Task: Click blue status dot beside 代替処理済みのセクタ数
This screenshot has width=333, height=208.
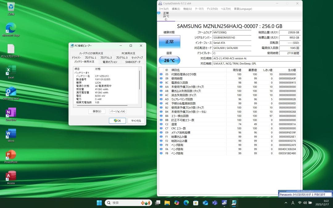Action: pos(161,74)
